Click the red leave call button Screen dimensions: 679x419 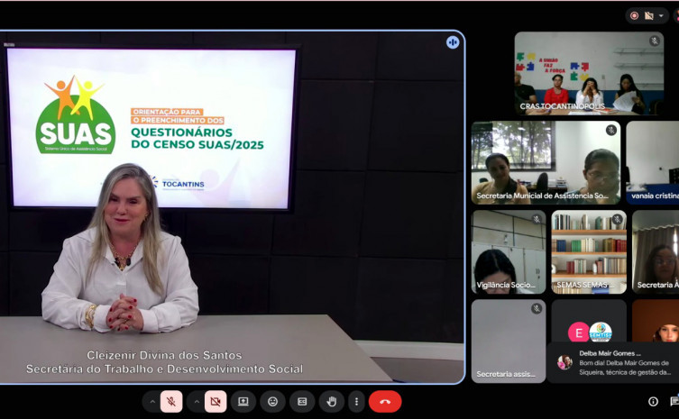(385, 402)
